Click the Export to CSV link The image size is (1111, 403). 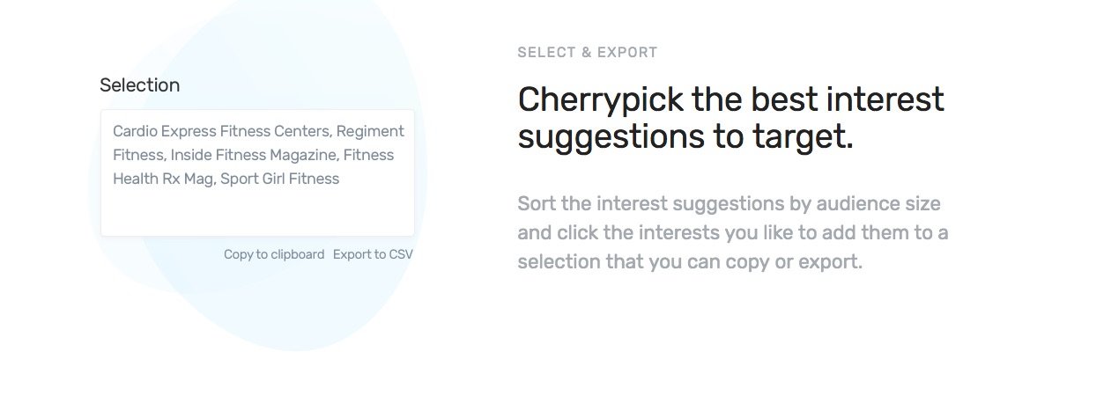click(x=373, y=254)
